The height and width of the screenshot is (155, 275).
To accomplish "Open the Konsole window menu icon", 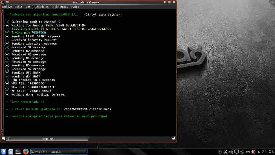I will pos(3,2).
